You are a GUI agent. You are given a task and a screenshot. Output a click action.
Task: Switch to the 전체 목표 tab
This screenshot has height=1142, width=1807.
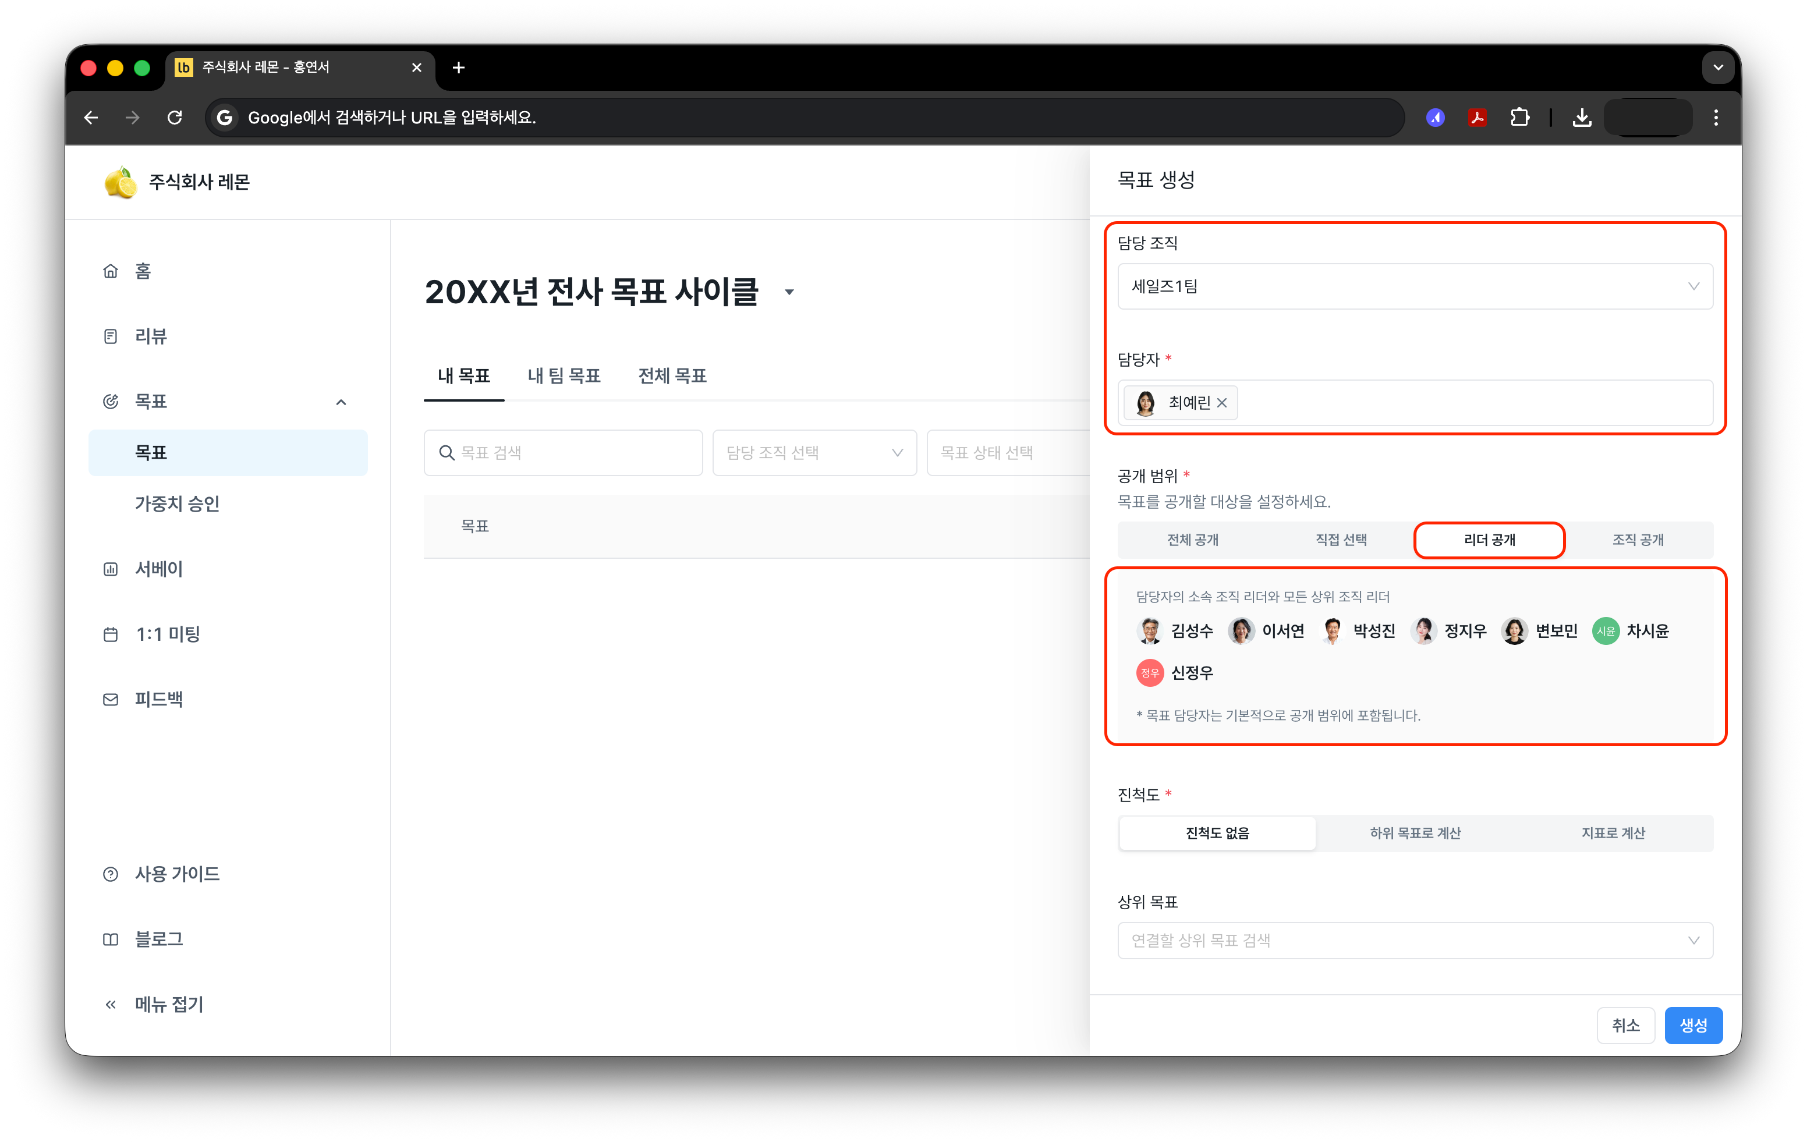672,376
